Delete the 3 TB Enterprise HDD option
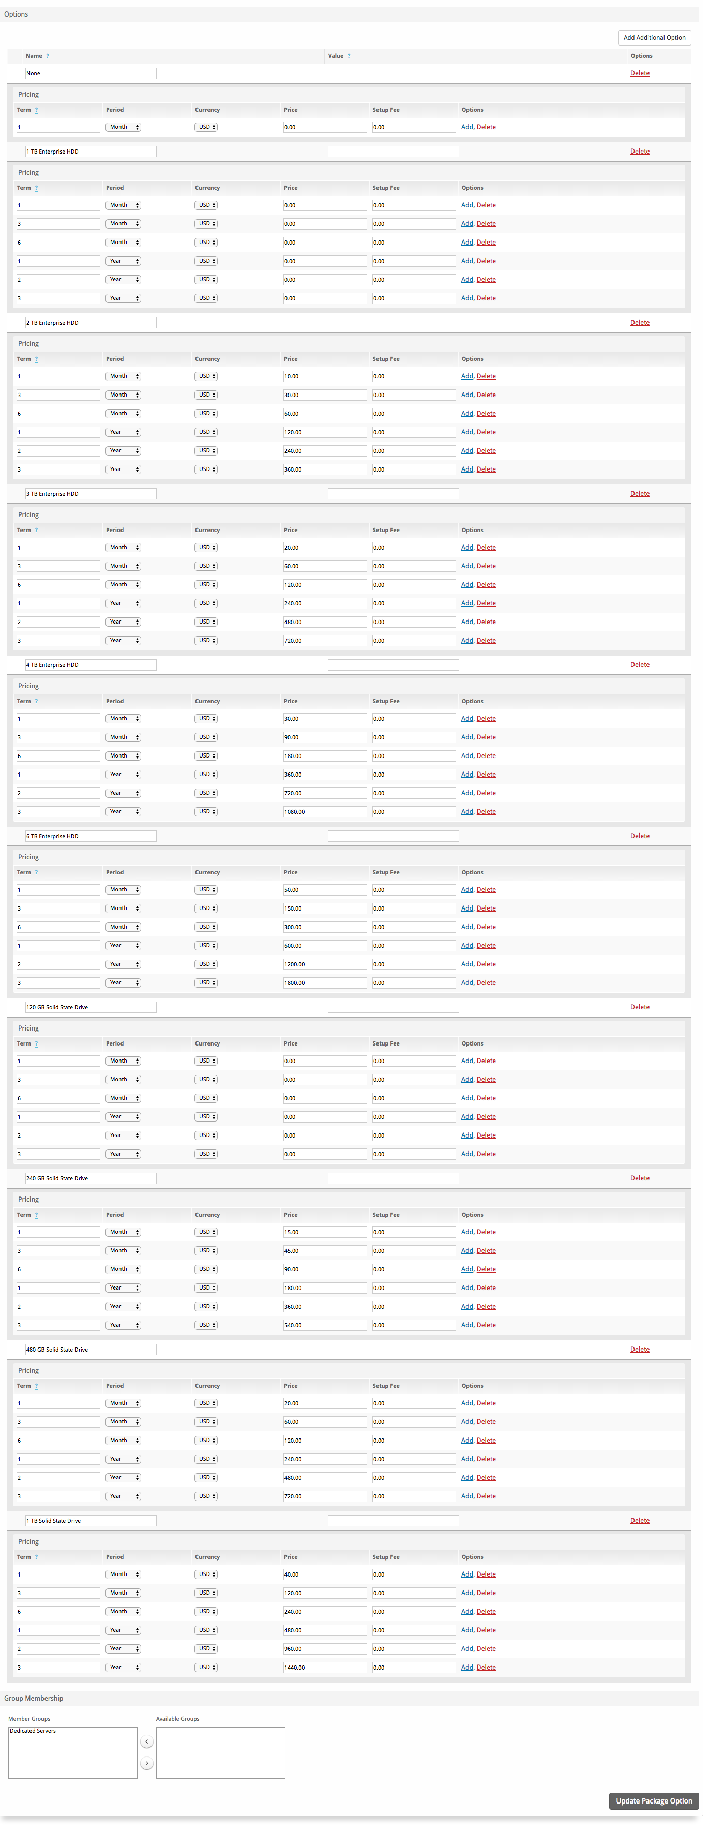The height and width of the screenshot is (1833, 709). 640,494
